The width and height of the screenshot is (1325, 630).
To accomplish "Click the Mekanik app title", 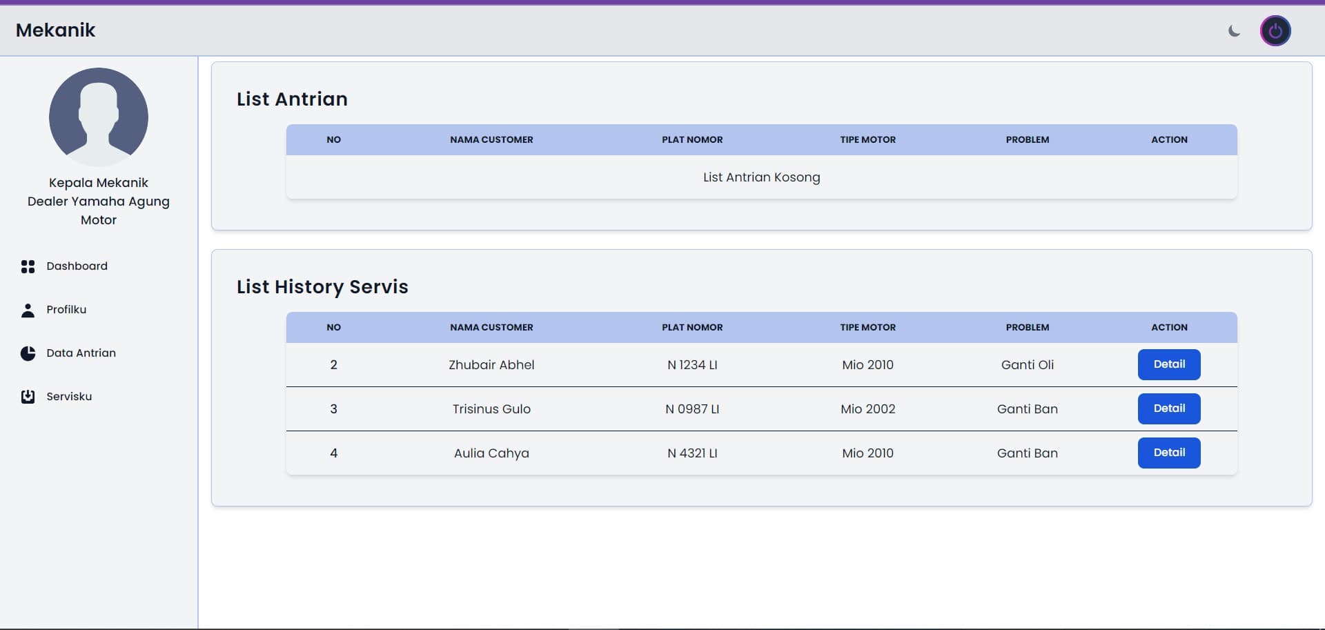I will point(55,30).
